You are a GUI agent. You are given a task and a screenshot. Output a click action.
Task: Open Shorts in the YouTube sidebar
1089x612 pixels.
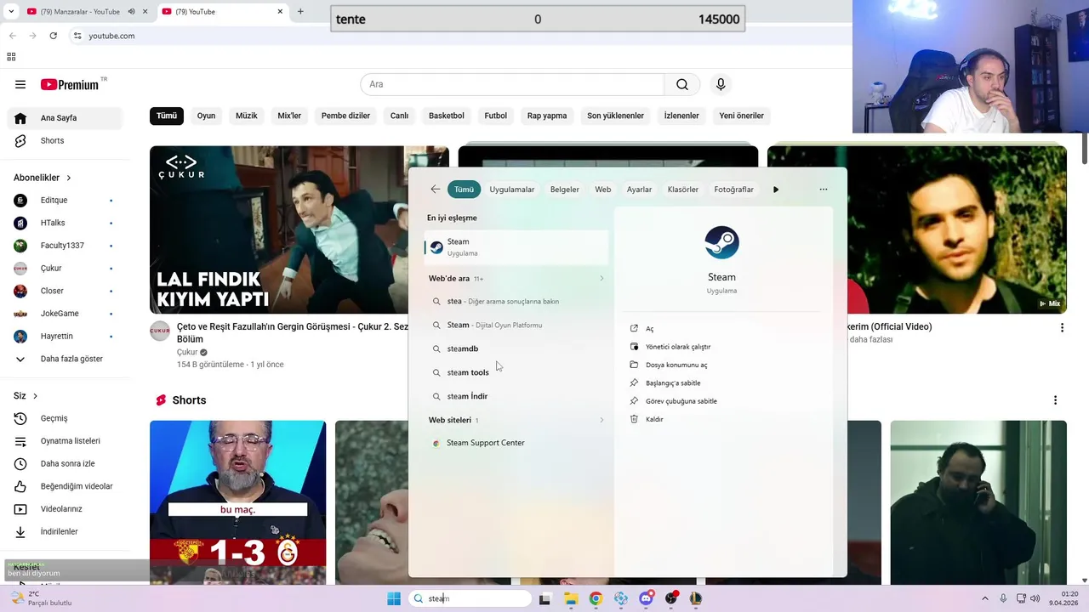coord(65,140)
